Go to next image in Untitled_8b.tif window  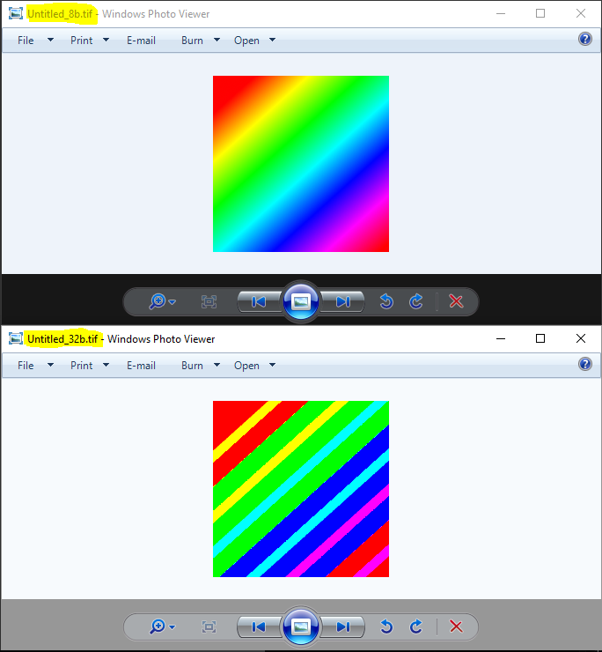tap(343, 301)
